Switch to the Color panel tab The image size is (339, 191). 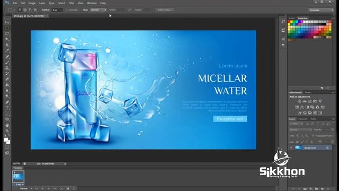[292, 18]
